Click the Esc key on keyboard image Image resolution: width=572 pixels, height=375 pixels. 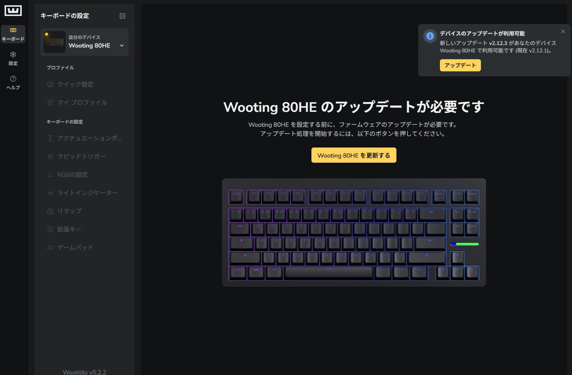pos(236,197)
